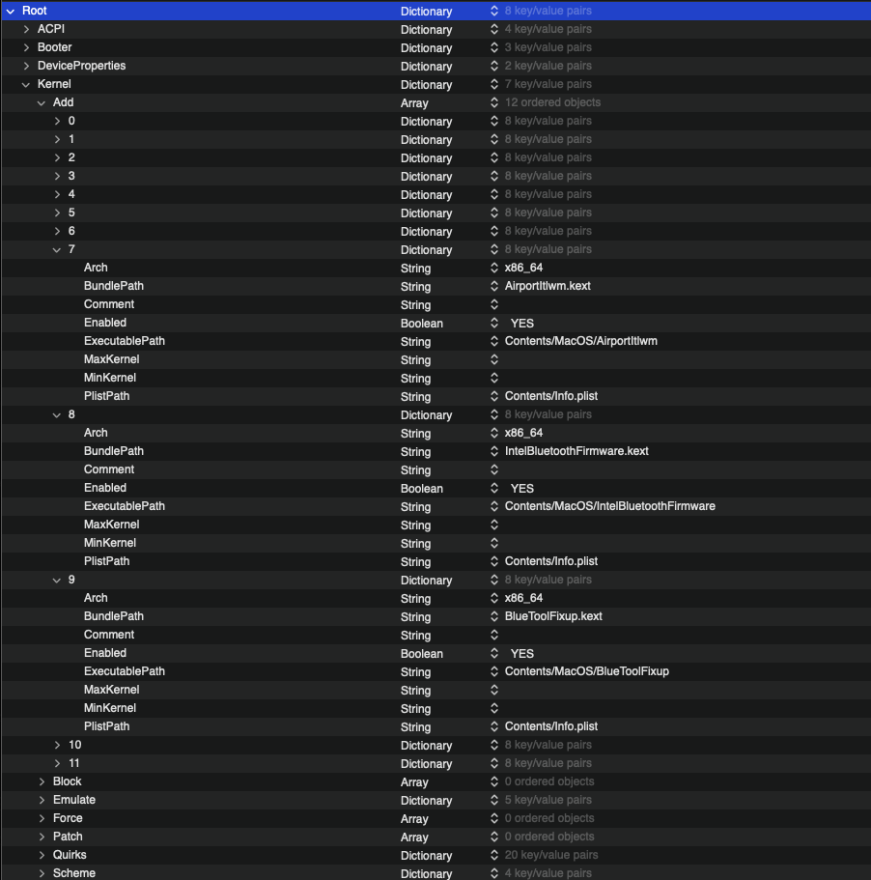
Task: Expand the Emulate dictionary
Action: click(42, 800)
